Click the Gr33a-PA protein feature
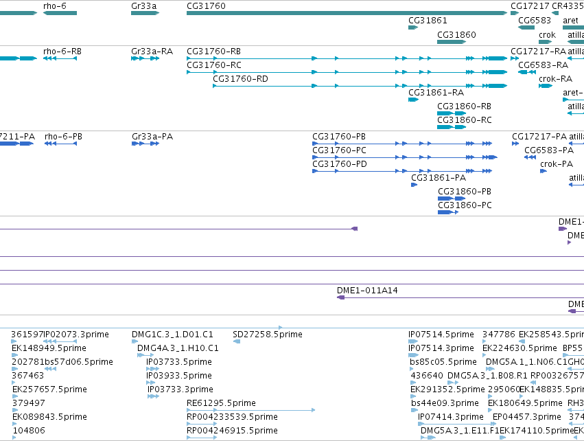This screenshot has width=584, height=441. [145, 144]
